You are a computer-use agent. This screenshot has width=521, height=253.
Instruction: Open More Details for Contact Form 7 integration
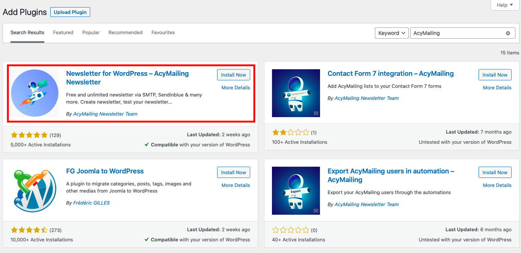(497, 87)
